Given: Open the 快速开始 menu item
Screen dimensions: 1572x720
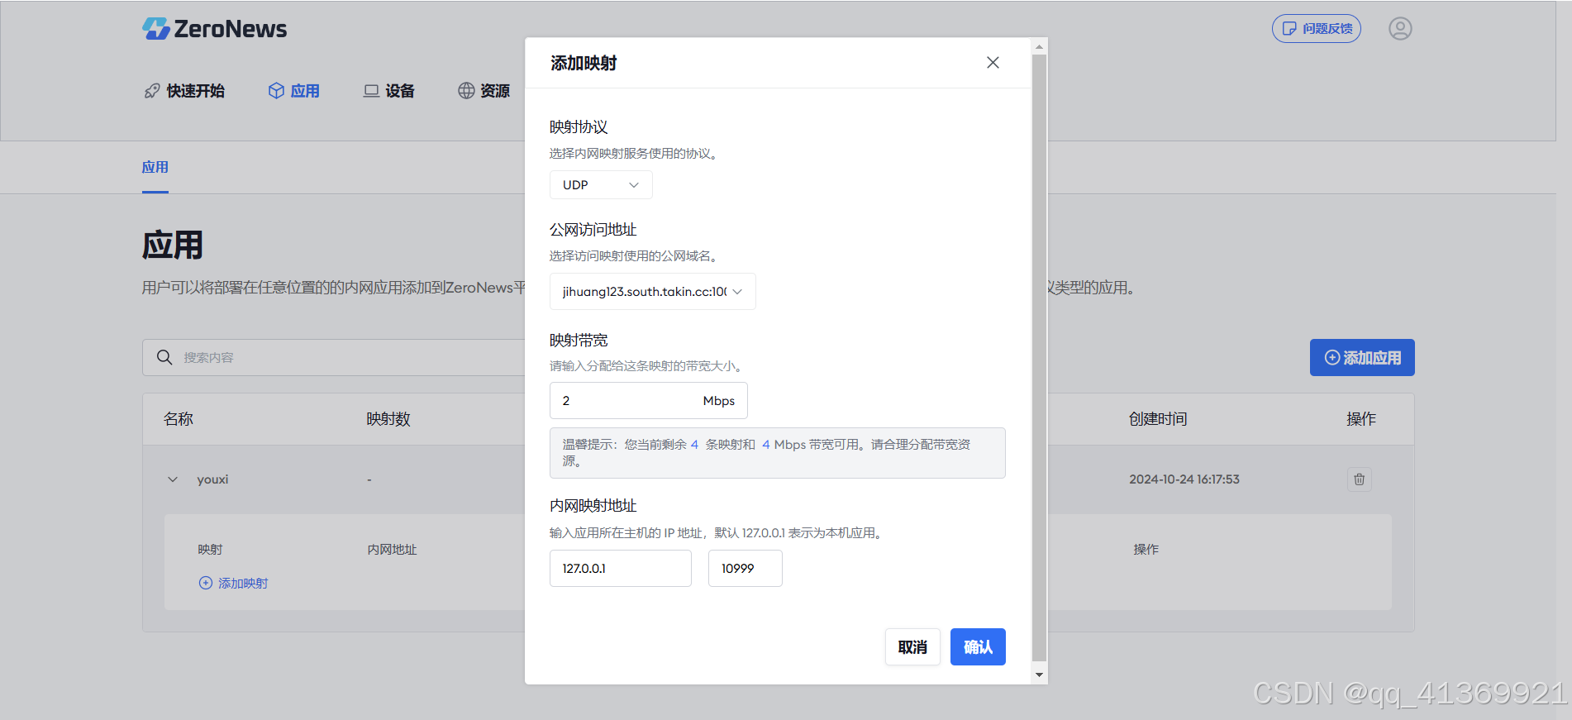Looking at the screenshot, I should [x=184, y=91].
